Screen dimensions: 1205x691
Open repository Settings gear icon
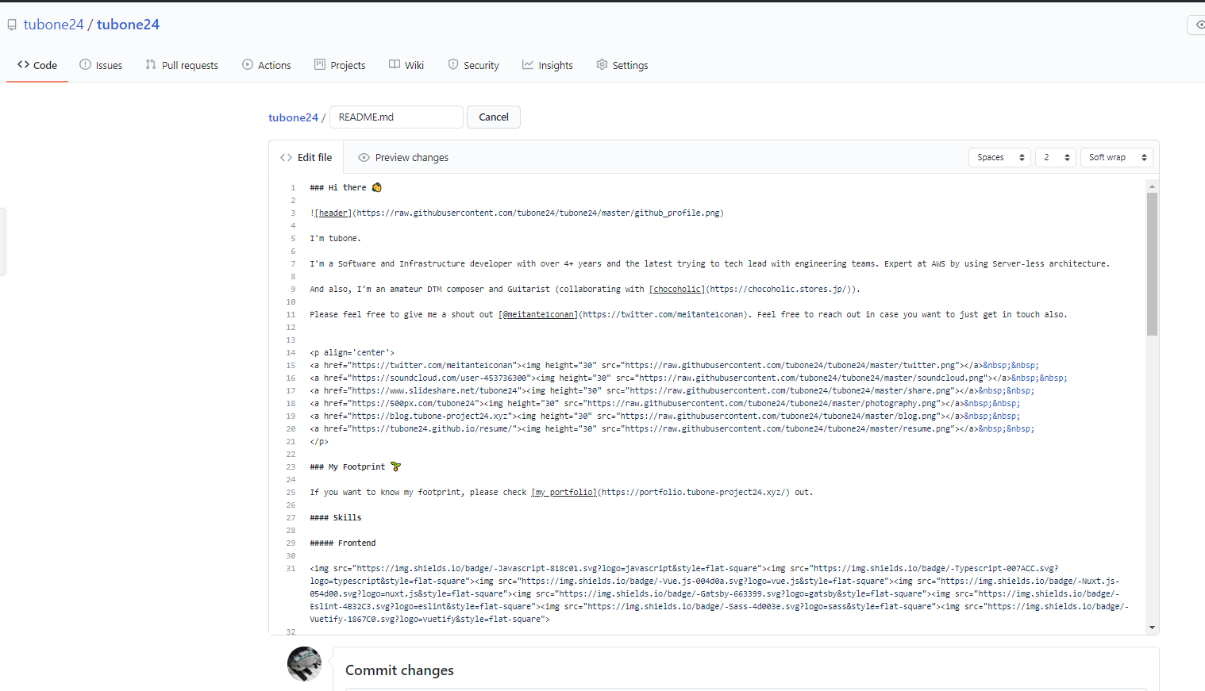pyautogui.click(x=602, y=65)
